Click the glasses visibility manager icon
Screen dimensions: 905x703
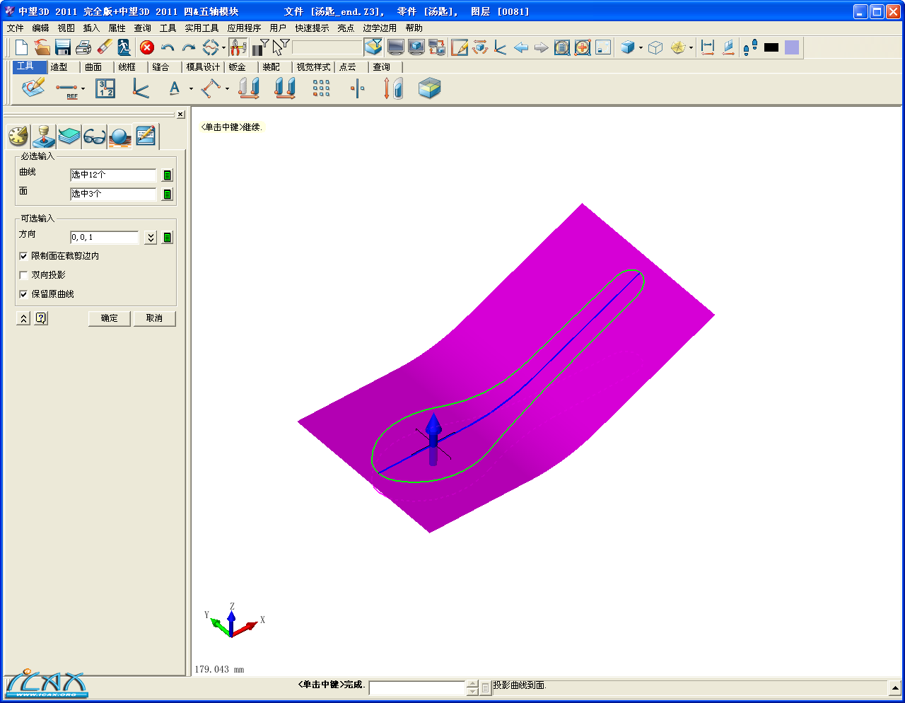click(x=94, y=136)
